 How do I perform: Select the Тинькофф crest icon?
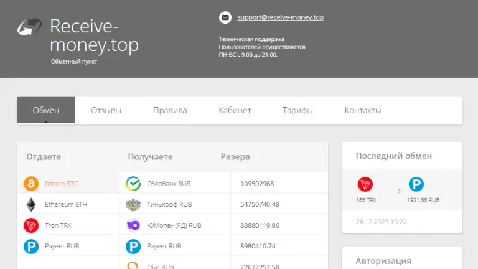(x=133, y=204)
